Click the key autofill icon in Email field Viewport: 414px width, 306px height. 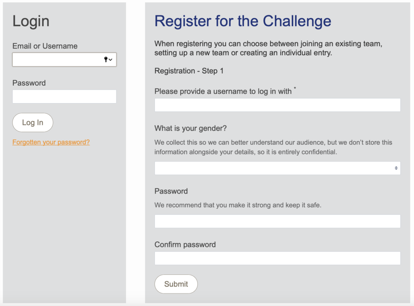[x=106, y=59]
